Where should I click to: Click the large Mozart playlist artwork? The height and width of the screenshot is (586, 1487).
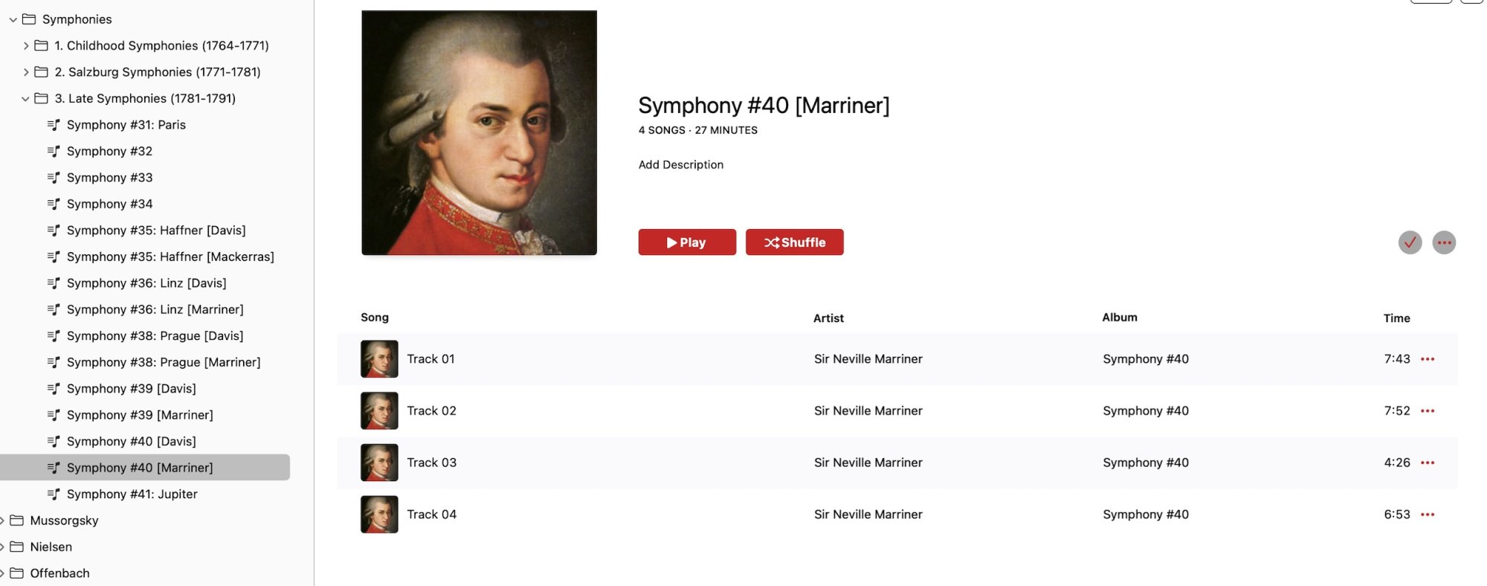click(479, 133)
